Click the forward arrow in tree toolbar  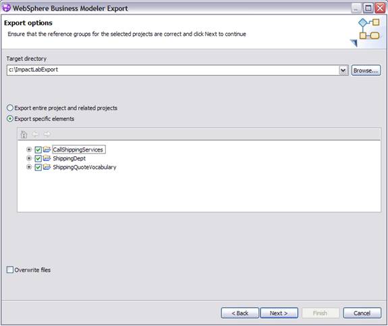tap(47, 134)
